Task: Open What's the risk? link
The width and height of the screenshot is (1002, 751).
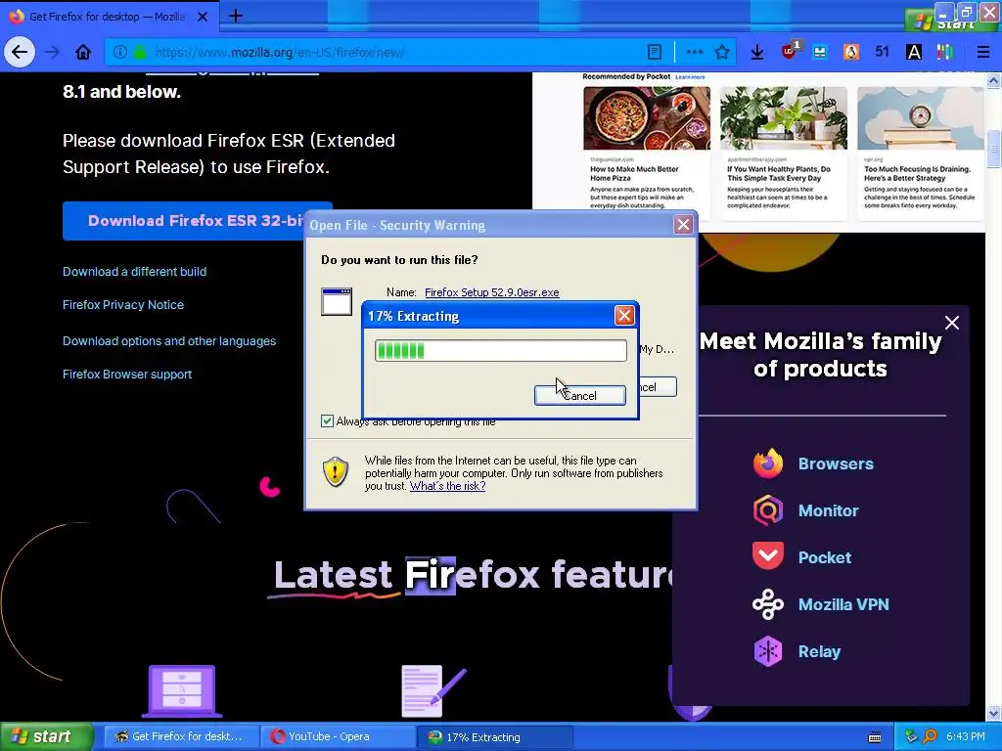Action: click(x=447, y=486)
